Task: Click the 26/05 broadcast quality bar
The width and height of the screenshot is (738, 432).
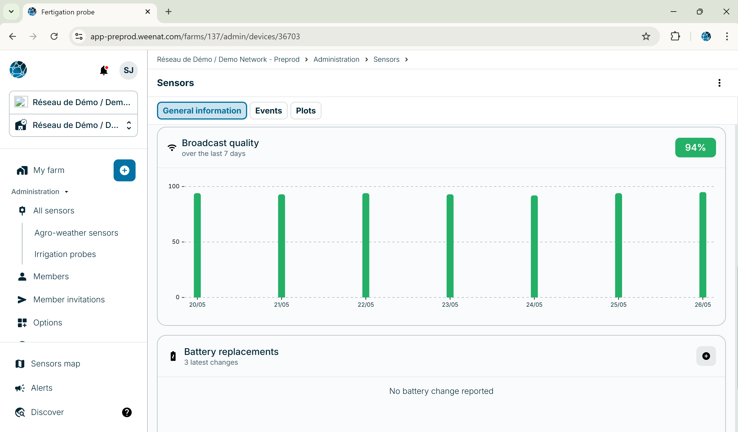Action: point(702,245)
